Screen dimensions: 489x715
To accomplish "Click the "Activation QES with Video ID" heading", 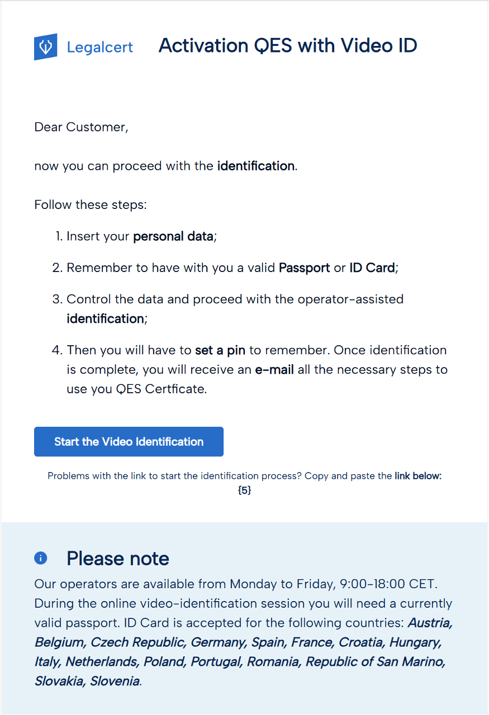I will coord(288,45).
